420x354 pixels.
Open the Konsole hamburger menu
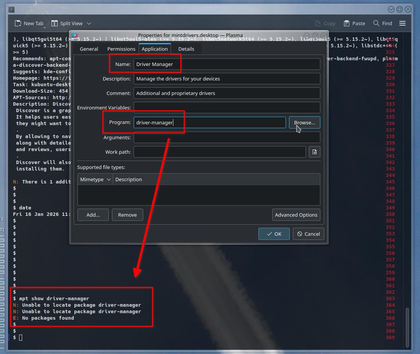402,23
